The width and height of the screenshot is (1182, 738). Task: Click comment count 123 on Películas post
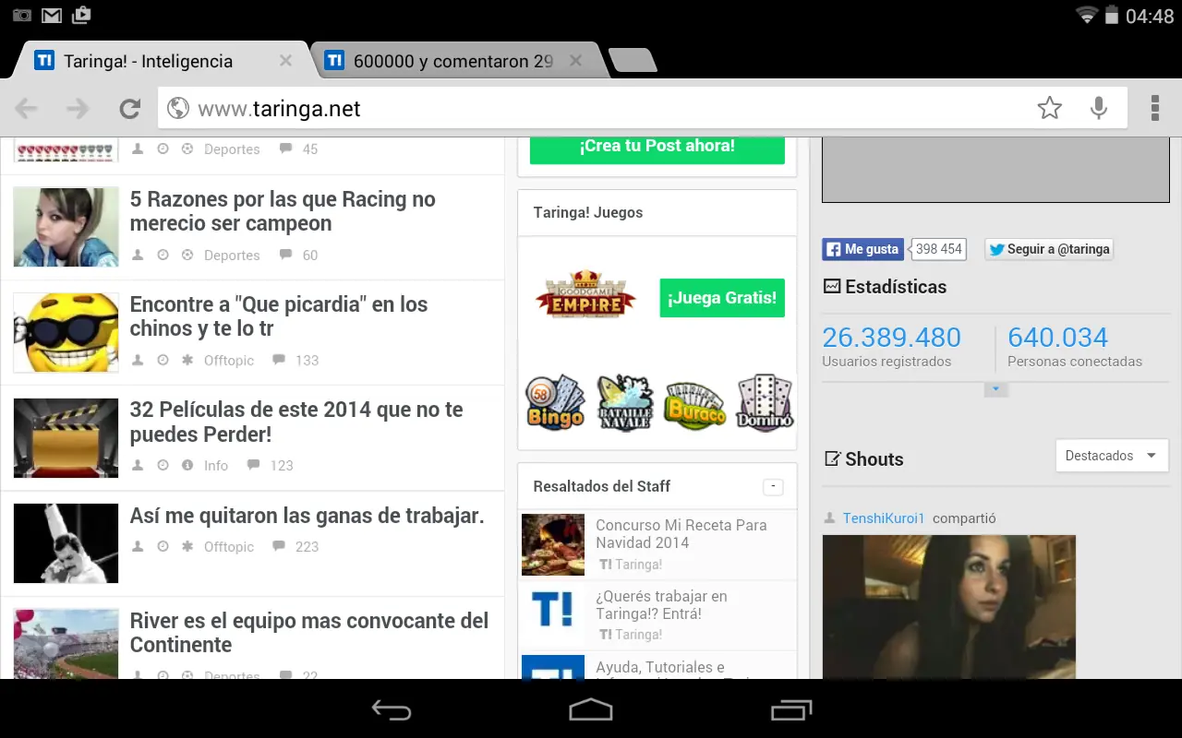[x=282, y=466]
